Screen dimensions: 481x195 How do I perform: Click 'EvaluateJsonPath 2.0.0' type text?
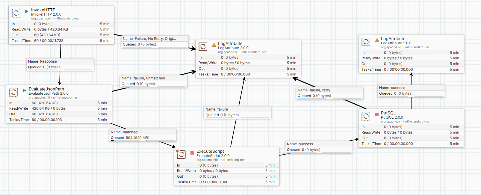(x=49, y=93)
